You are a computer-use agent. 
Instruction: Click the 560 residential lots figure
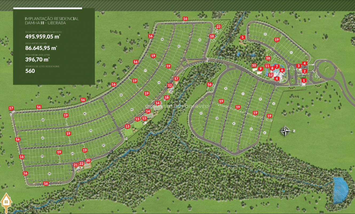tap(30, 71)
